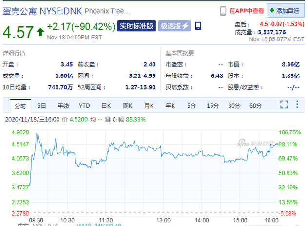
Task: Click the ticker NYSE:DNK
Action: pyautogui.click(x=61, y=11)
